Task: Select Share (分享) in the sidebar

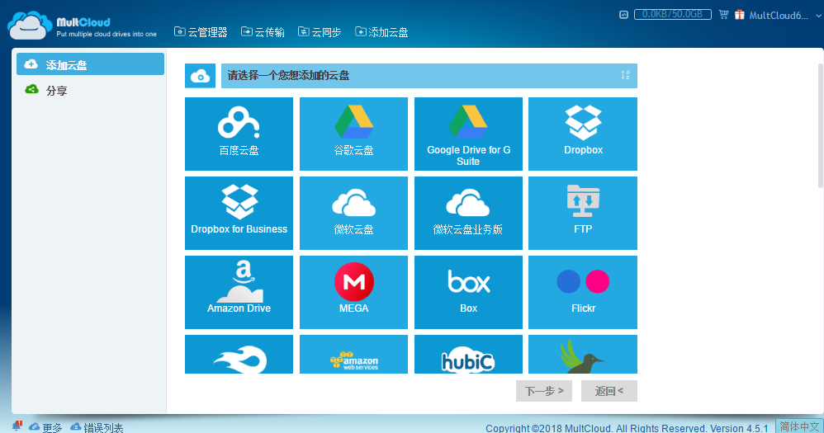Action: pyautogui.click(x=56, y=91)
